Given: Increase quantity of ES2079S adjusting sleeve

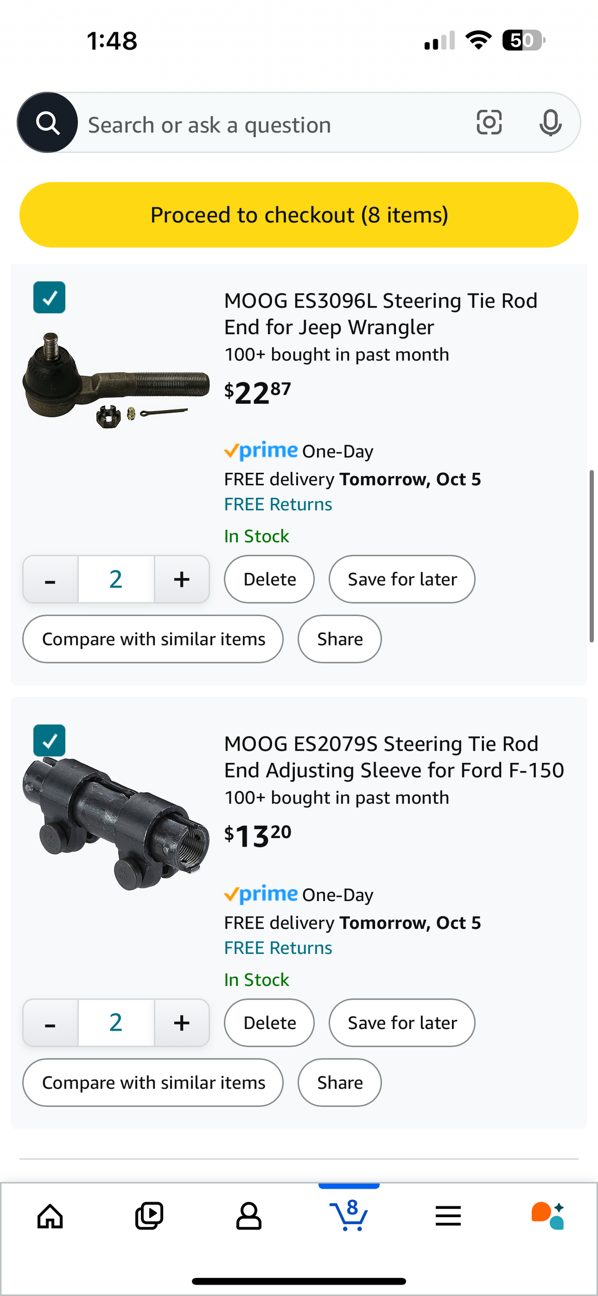Looking at the screenshot, I should coord(181,1023).
